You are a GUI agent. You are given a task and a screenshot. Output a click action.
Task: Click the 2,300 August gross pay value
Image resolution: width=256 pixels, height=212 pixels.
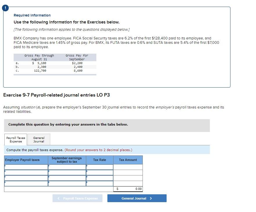(42, 67)
